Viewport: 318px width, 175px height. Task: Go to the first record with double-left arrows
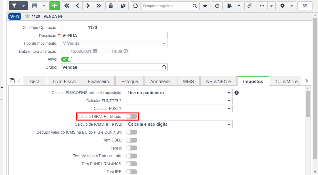[x=67, y=6]
